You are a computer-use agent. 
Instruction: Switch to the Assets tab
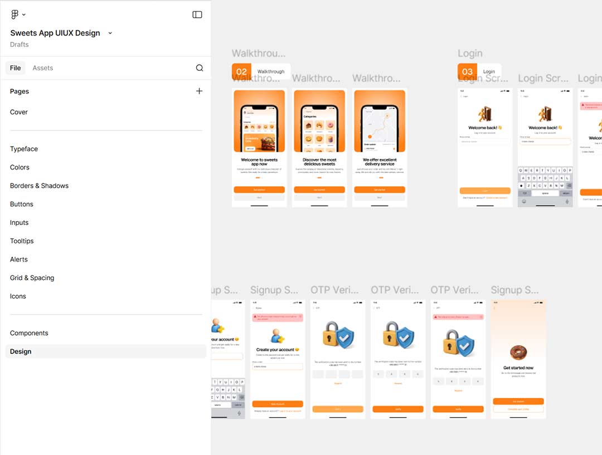pyautogui.click(x=42, y=68)
